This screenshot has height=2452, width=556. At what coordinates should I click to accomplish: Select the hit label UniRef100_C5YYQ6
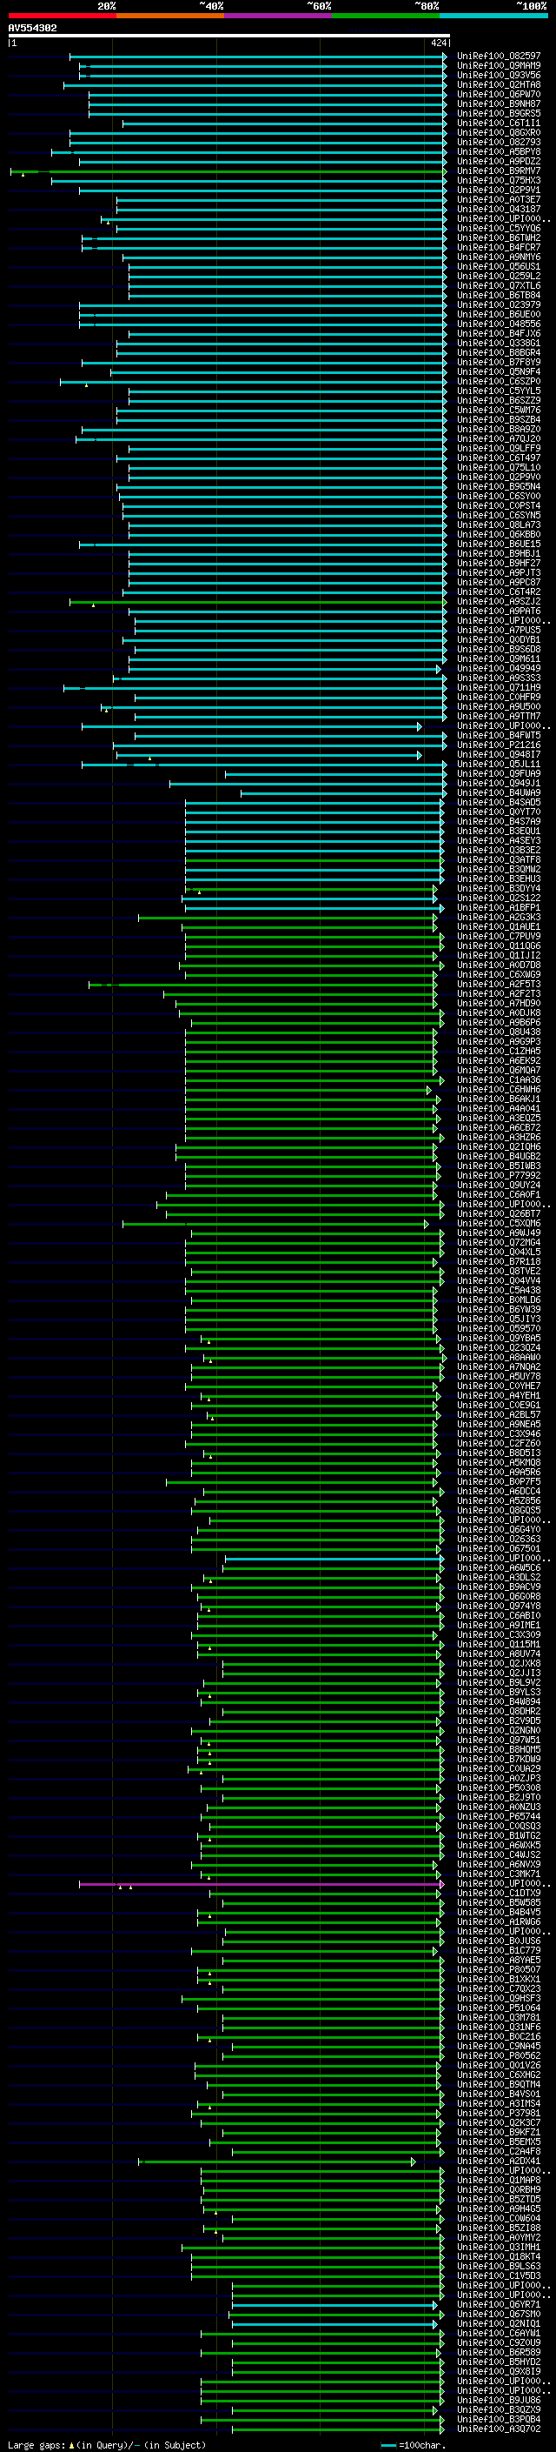click(499, 229)
